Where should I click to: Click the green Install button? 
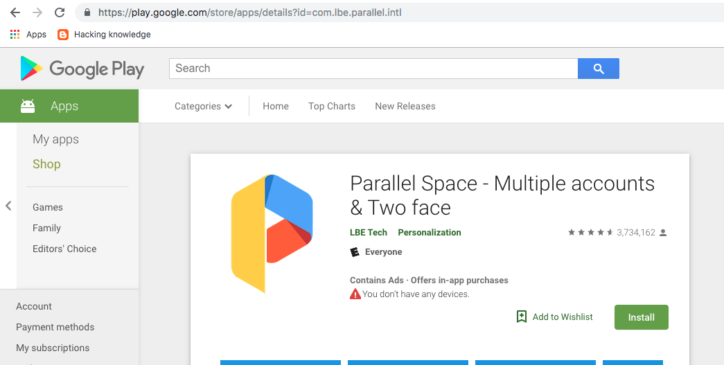642,317
